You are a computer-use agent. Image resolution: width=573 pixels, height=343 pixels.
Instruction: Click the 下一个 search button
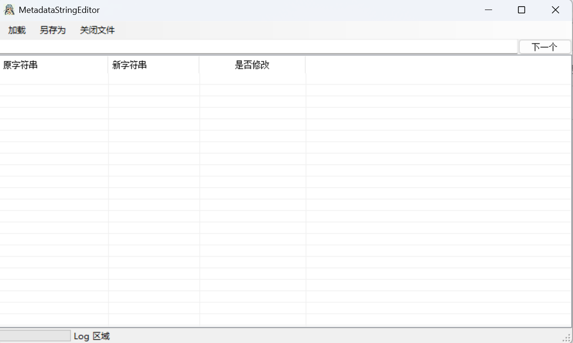pyautogui.click(x=545, y=46)
